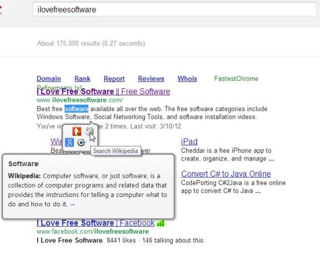Open the Reviews link

tap(151, 78)
